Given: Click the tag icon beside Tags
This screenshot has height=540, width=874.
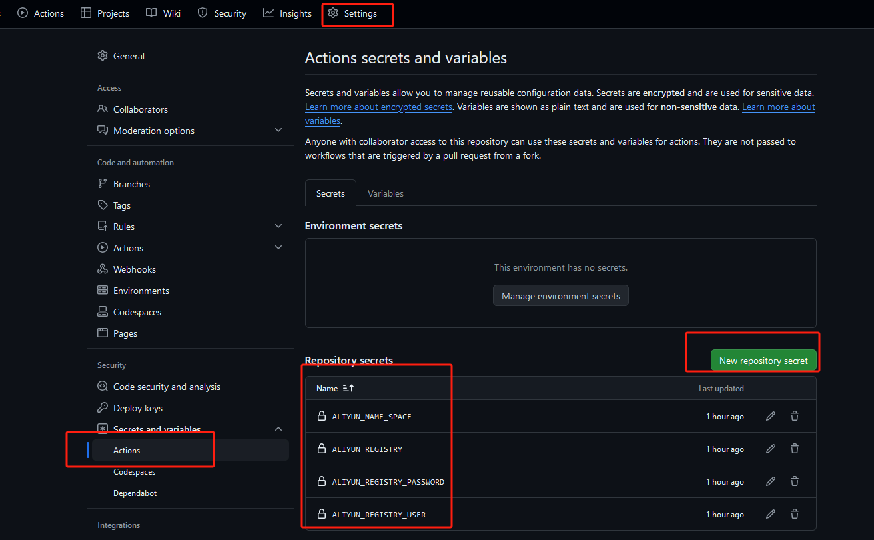Looking at the screenshot, I should [103, 205].
